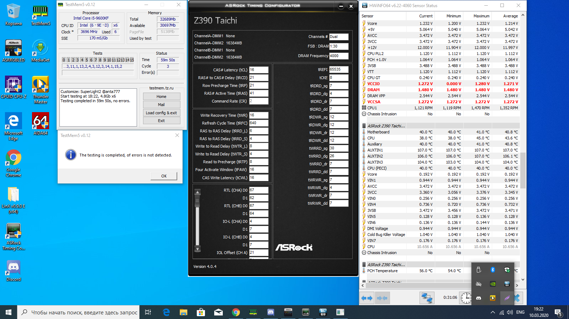Open the MediaGet desktop shortcut
The width and height of the screenshot is (569, 319).
tap(41, 51)
